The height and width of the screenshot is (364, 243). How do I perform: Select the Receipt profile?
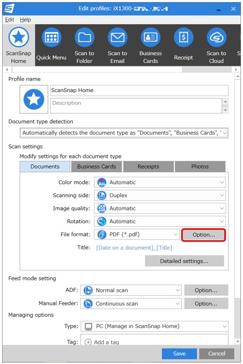pyautogui.click(x=183, y=45)
